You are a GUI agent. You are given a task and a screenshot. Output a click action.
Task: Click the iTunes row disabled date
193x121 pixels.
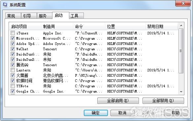tap(161, 33)
